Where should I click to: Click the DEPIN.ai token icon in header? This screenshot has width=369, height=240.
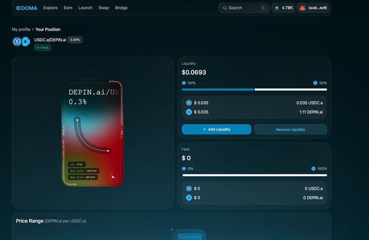(26, 41)
